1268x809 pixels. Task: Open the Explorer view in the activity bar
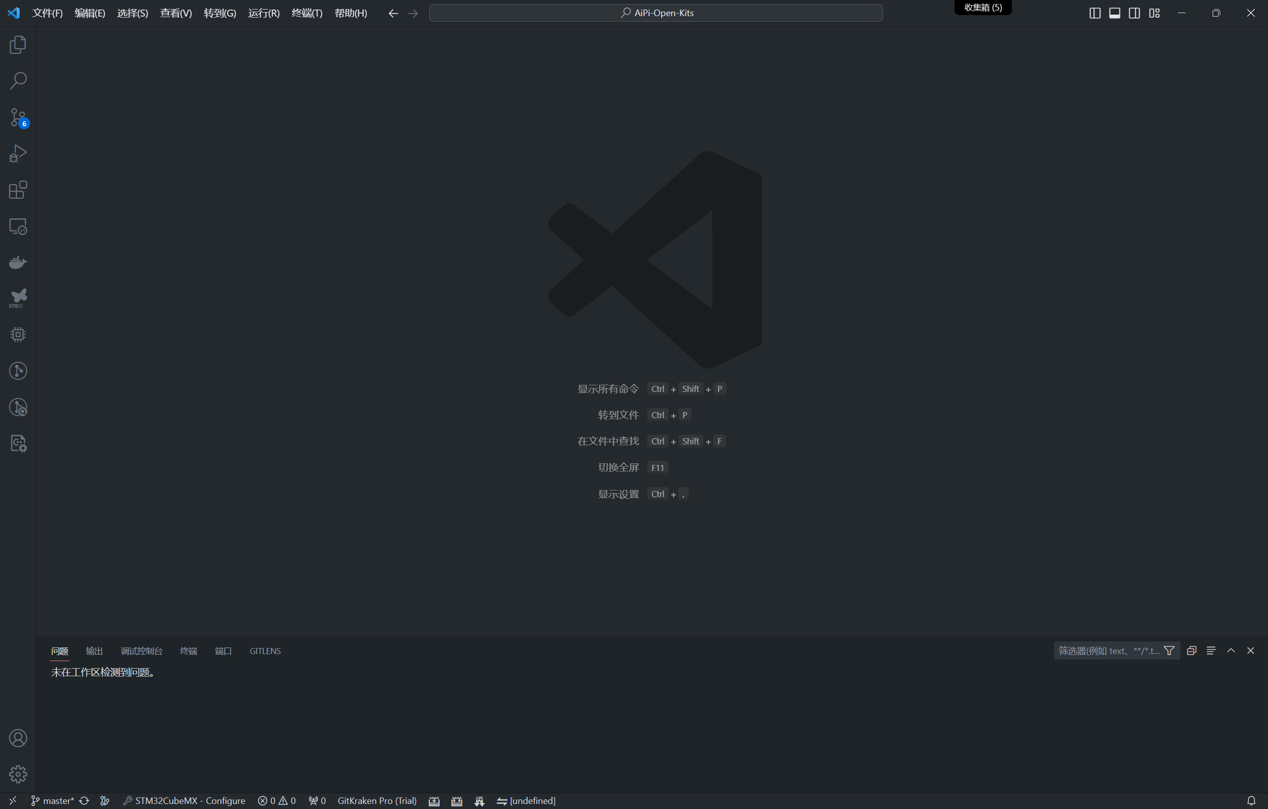click(18, 44)
